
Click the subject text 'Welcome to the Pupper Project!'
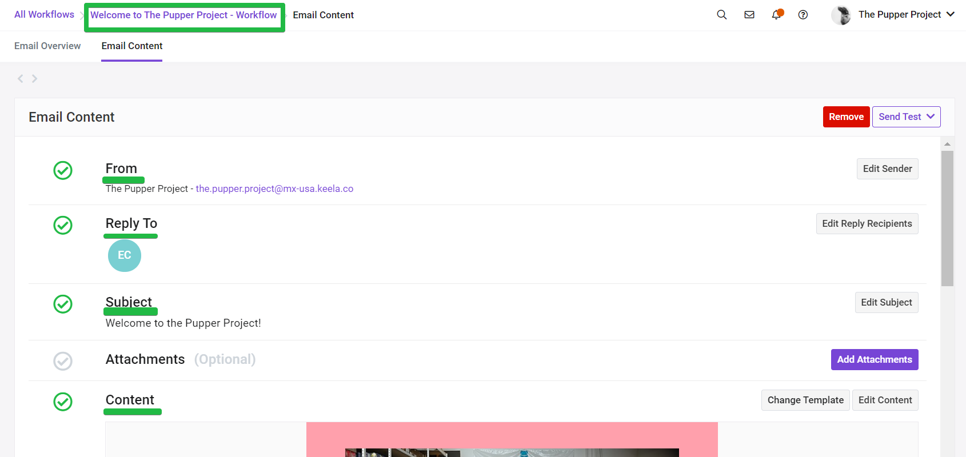click(x=183, y=323)
